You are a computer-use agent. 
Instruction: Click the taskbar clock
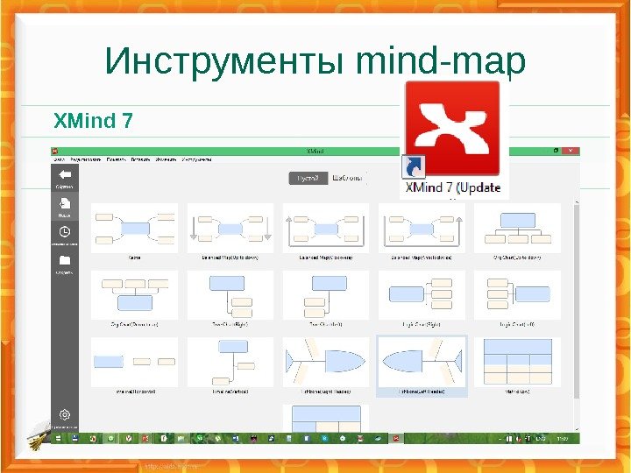562,439
